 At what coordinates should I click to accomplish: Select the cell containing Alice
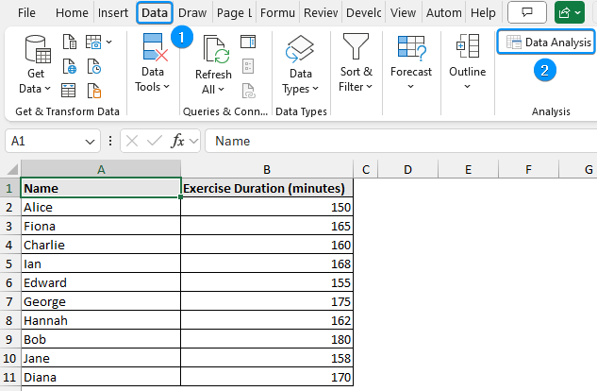[101, 207]
